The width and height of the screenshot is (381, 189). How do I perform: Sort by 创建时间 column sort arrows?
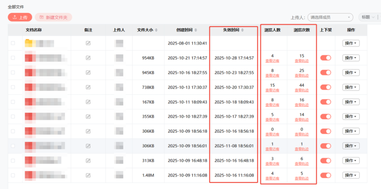point(196,30)
